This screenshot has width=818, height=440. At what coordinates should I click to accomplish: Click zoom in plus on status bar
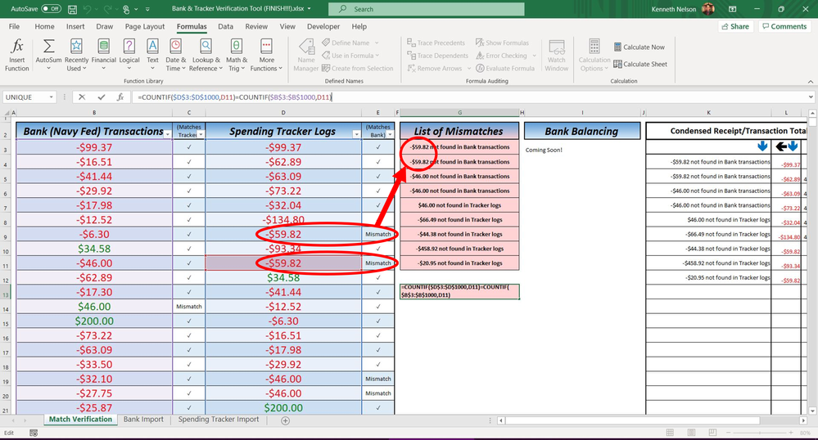(792, 433)
